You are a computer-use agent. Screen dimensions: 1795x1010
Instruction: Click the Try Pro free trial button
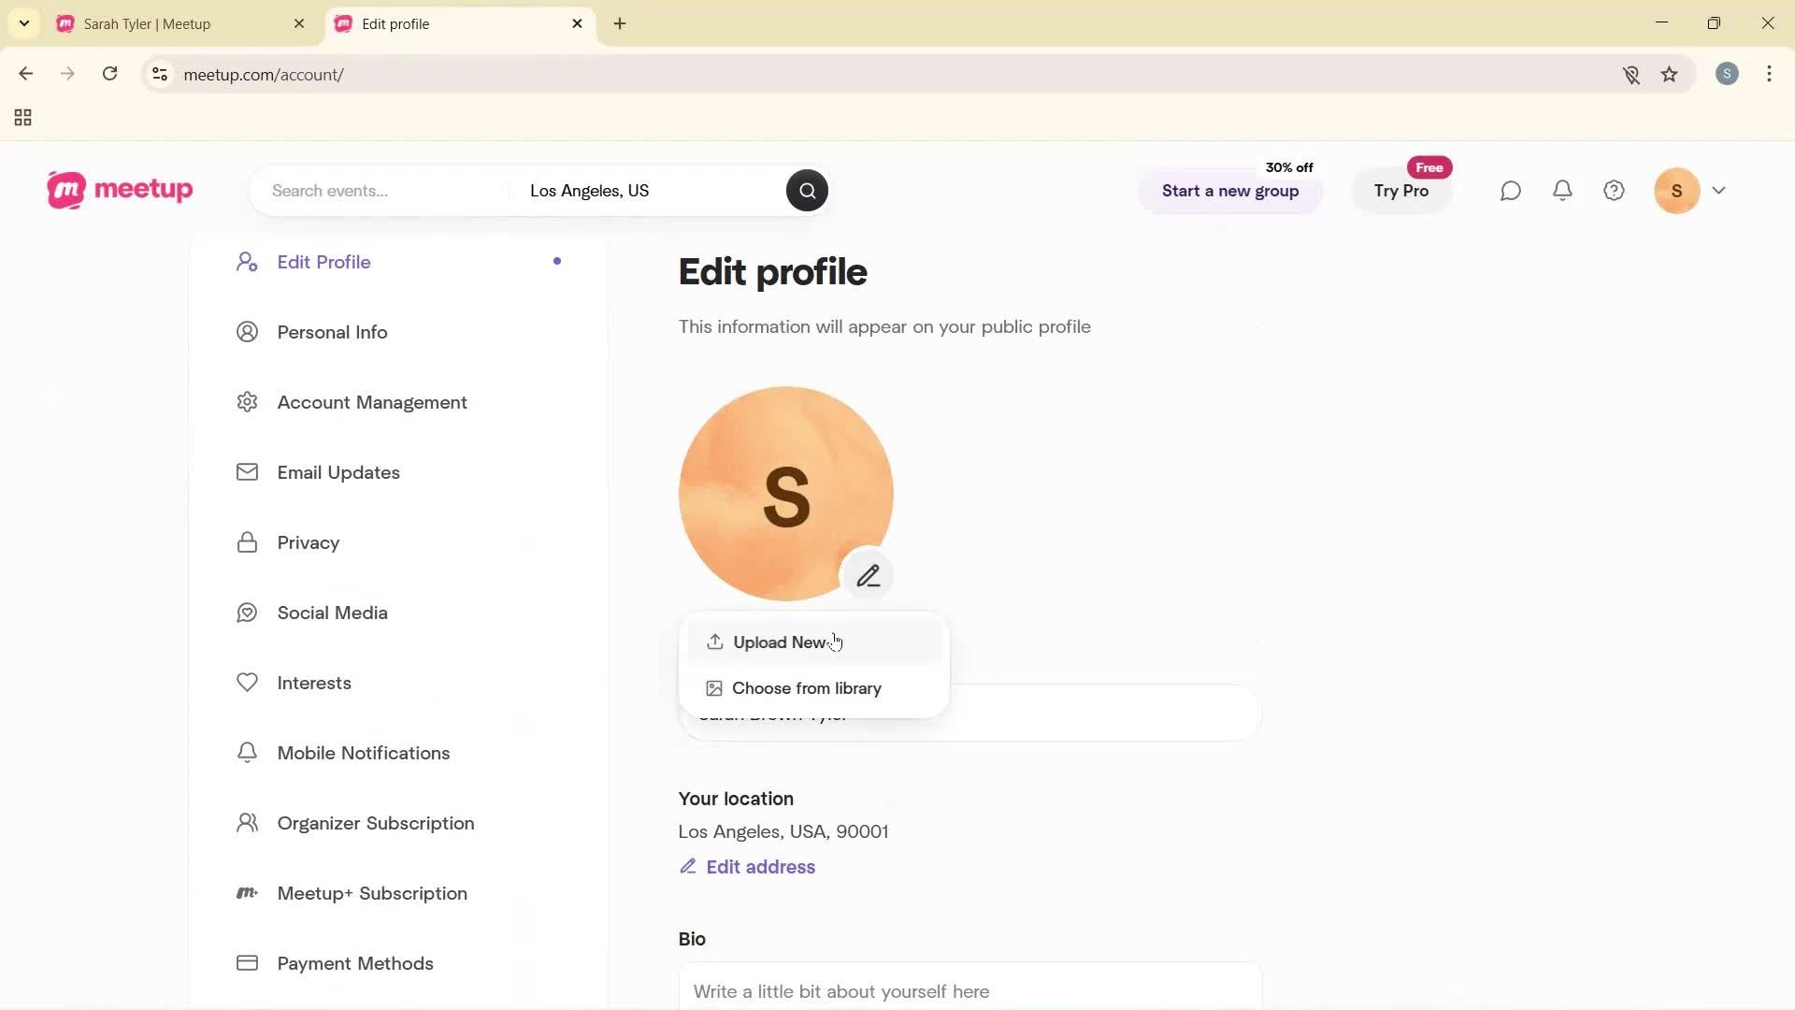click(x=1401, y=191)
